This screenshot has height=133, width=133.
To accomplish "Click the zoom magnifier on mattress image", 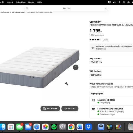I will pos(66,84).
